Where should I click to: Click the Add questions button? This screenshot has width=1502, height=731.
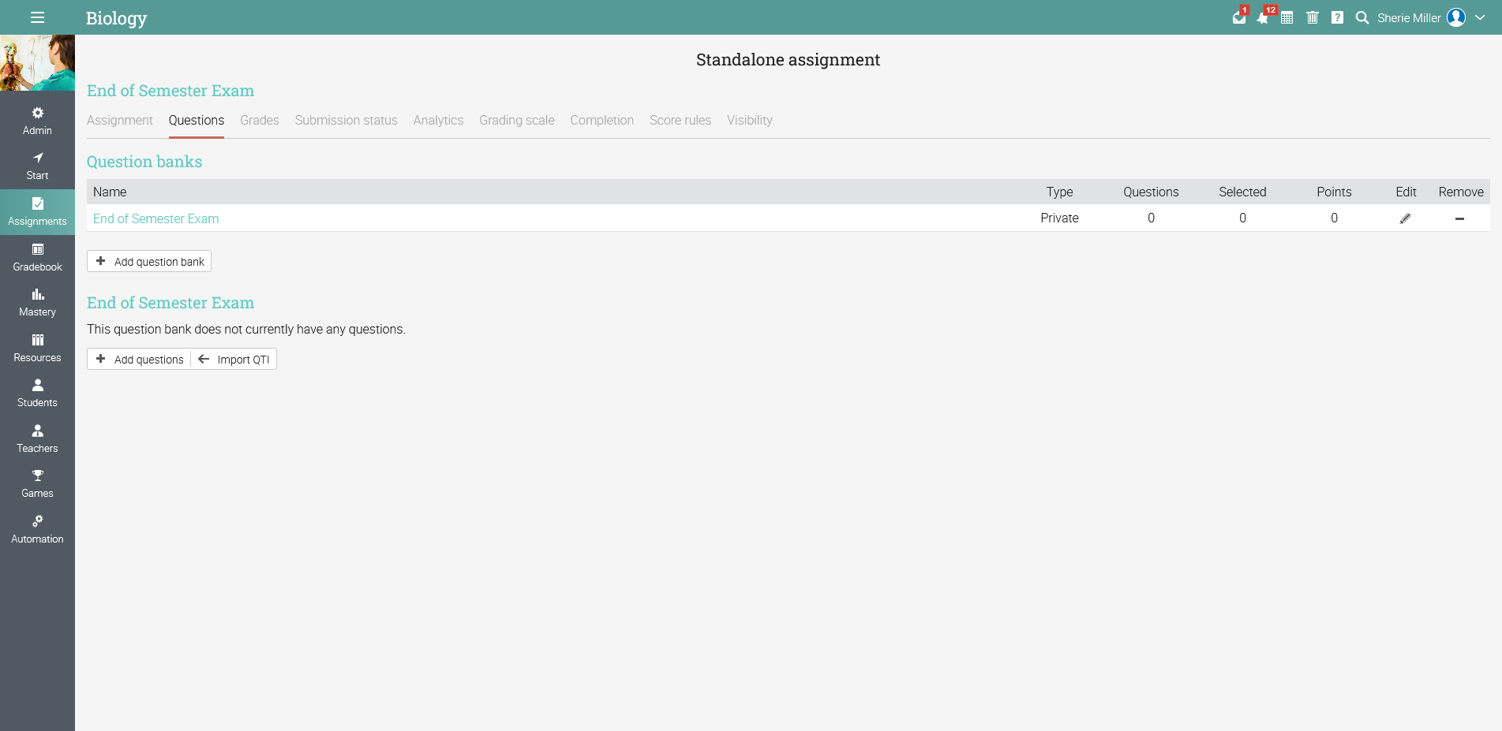coord(140,359)
